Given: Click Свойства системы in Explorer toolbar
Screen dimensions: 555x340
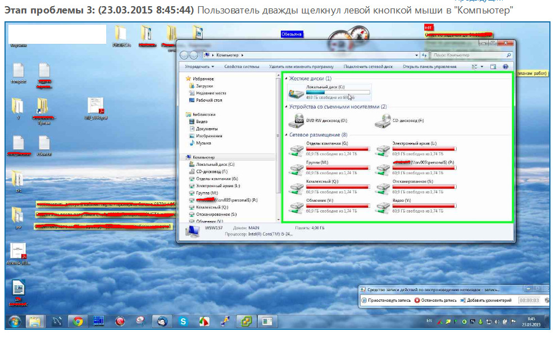Looking at the screenshot, I should 242,66.
